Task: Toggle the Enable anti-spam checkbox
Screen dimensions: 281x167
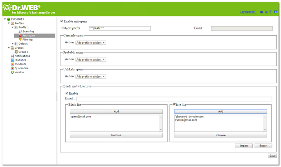Action: coord(62,21)
